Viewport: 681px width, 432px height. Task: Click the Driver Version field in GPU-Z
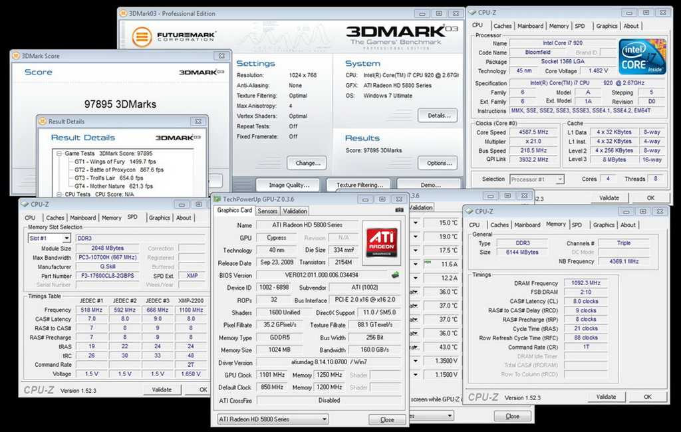329,362
